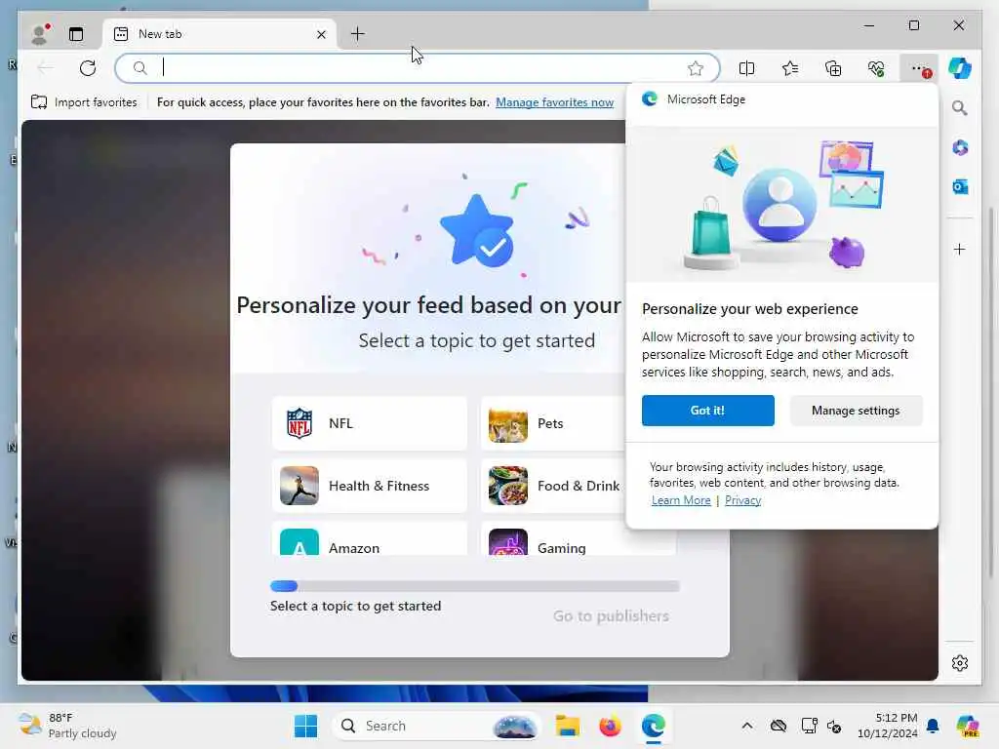Image resolution: width=999 pixels, height=749 pixels.
Task: Open the Learn More link
Action: pyautogui.click(x=680, y=500)
